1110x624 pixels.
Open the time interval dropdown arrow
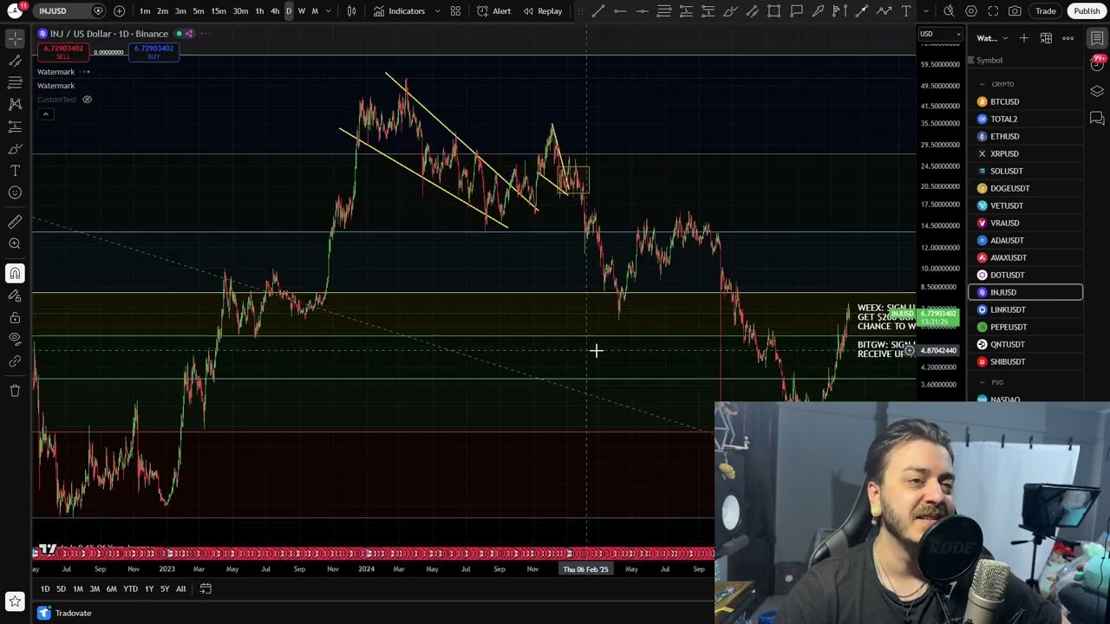(328, 11)
